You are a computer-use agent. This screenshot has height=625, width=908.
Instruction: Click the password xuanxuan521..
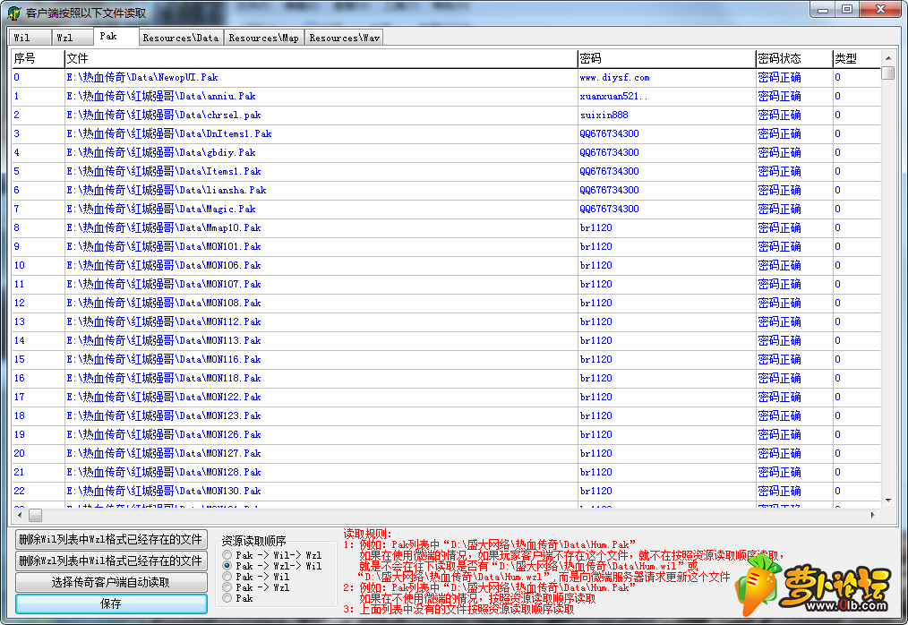(x=613, y=96)
